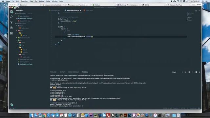The width and height of the screenshot is (210, 118).
Task: Expand the img folder under src
Action: click(x=21, y=45)
